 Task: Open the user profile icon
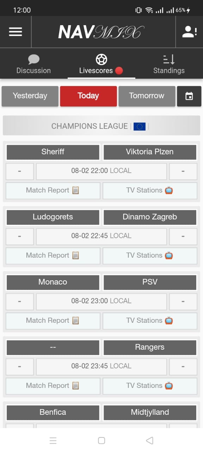[x=189, y=32]
